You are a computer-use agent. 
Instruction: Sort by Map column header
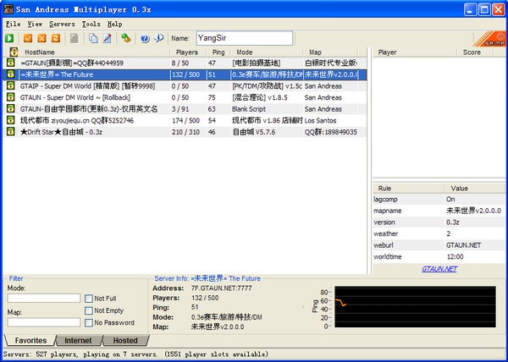click(330, 52)
